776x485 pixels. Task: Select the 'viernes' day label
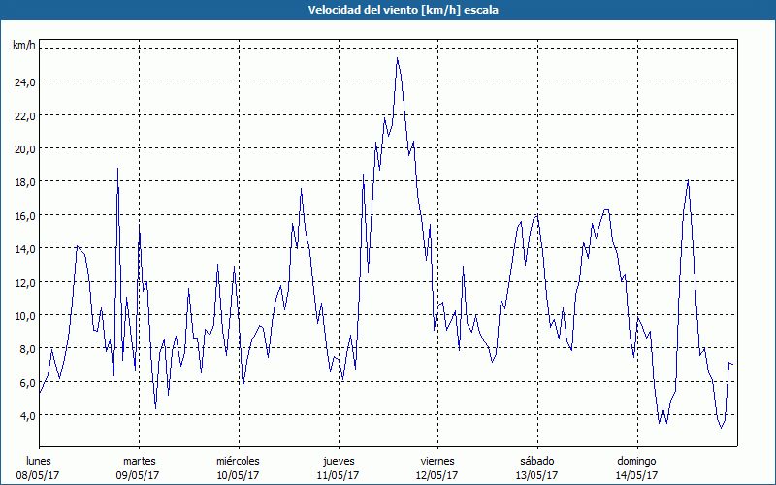click(x=437, y=461)
